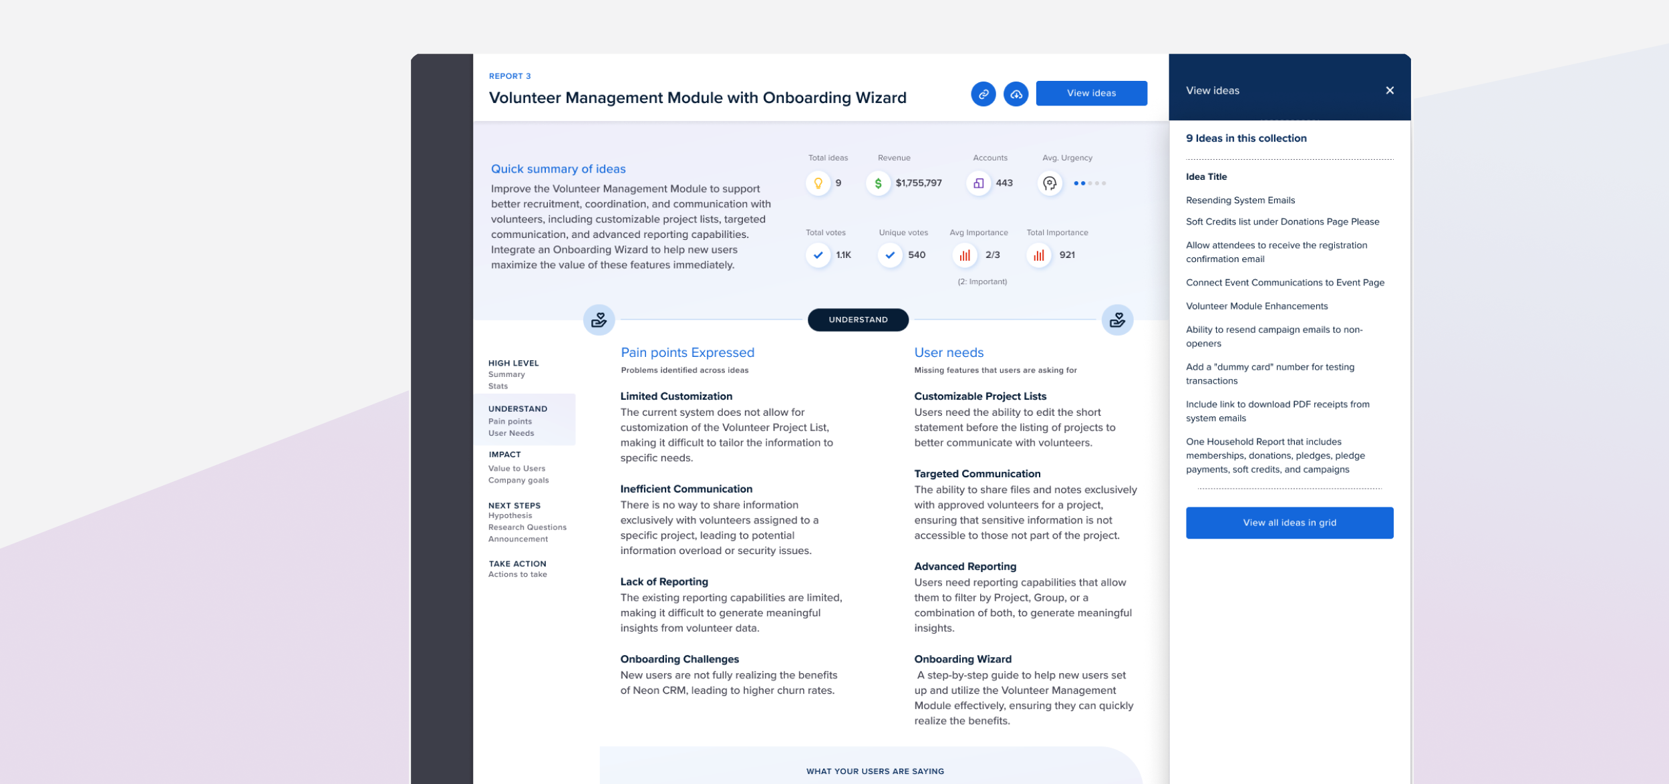Open idea Add a dummy card number
Screen dimensions: 1669x784
1270,374
